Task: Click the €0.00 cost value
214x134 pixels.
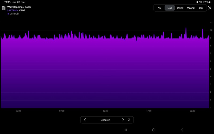Action: (x=22, y=10)
